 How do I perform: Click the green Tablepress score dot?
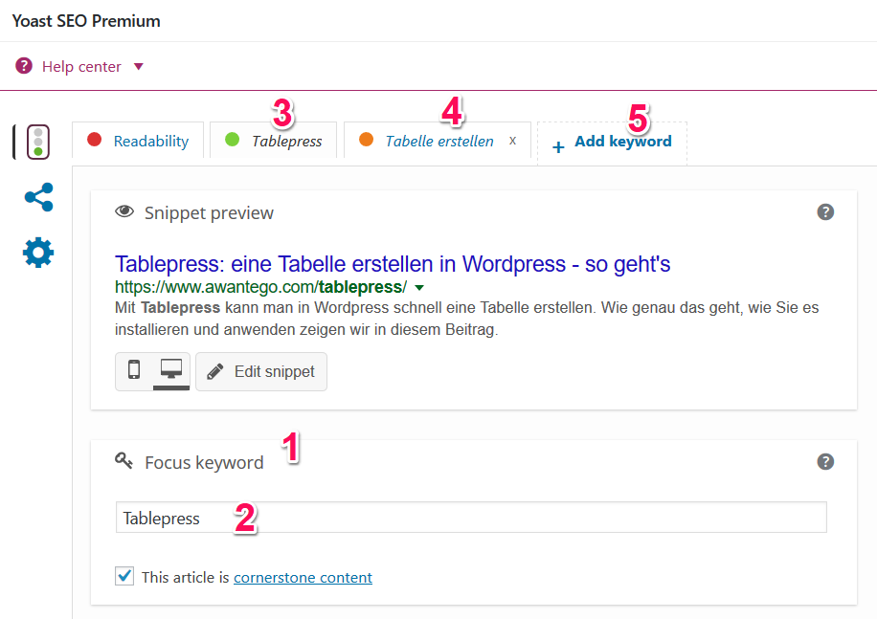(232, 139)
